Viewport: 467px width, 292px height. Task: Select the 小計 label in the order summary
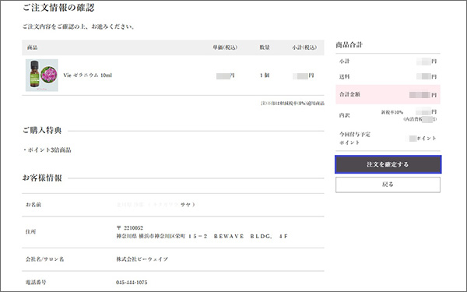tap(344, 61)
